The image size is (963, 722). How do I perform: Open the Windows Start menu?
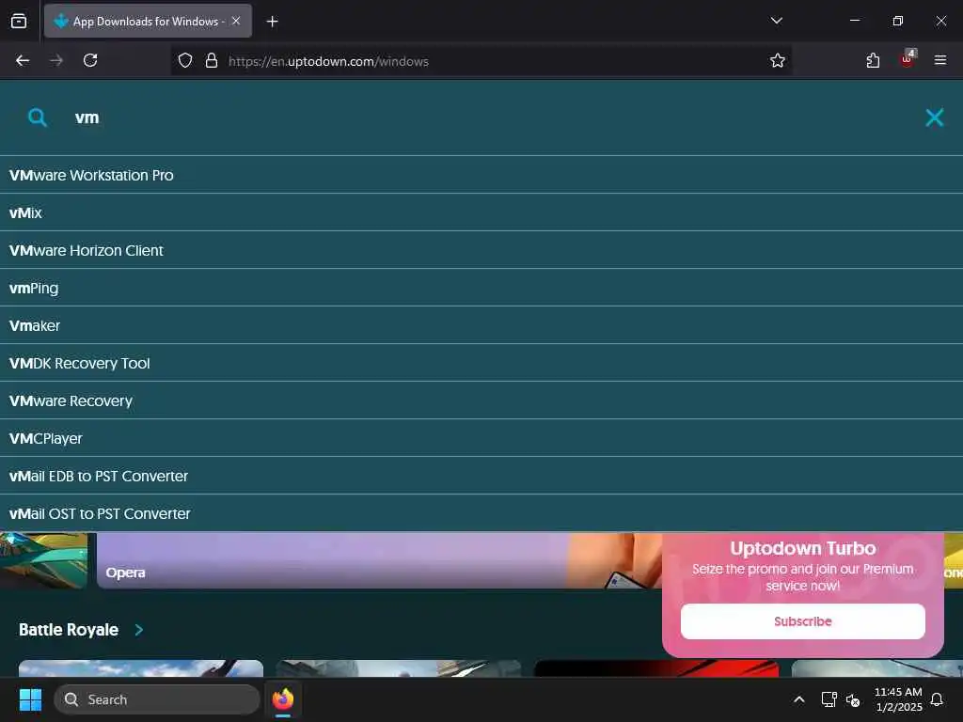point(30,699)
